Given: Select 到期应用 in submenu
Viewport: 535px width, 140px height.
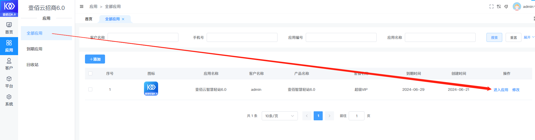Looking at the screenshot, I should [x=46, y=49].
